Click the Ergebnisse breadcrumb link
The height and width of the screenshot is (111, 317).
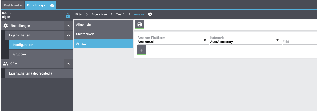[x=99, y=14]
